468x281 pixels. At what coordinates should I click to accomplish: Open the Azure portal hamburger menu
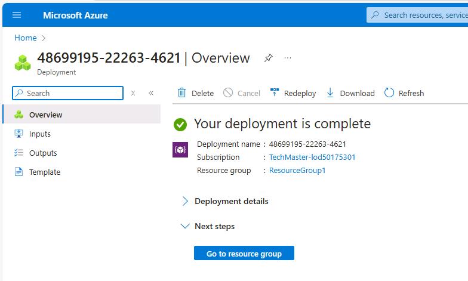click(17, 15)
